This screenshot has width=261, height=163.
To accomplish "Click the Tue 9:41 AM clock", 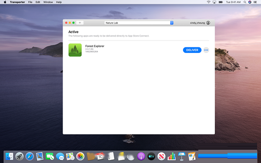I will [233, 2].
